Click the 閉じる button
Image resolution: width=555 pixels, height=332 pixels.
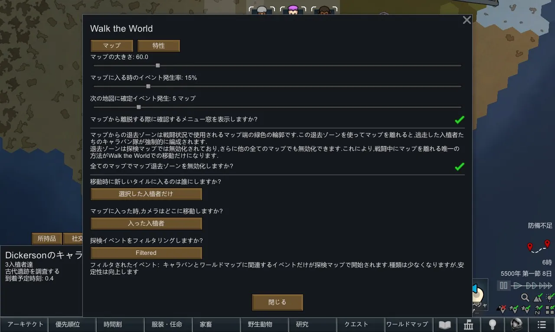click(x=277, y=303)
